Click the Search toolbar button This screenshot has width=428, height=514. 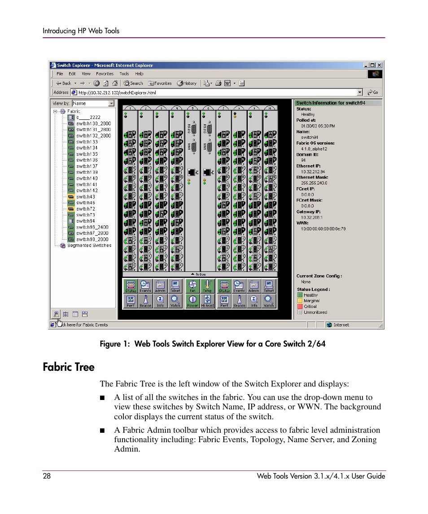point(133,83)
